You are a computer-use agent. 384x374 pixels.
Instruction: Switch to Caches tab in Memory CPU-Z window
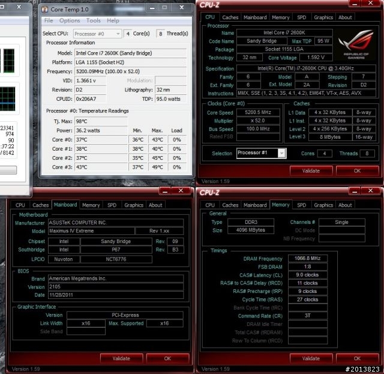click(230, 205)
